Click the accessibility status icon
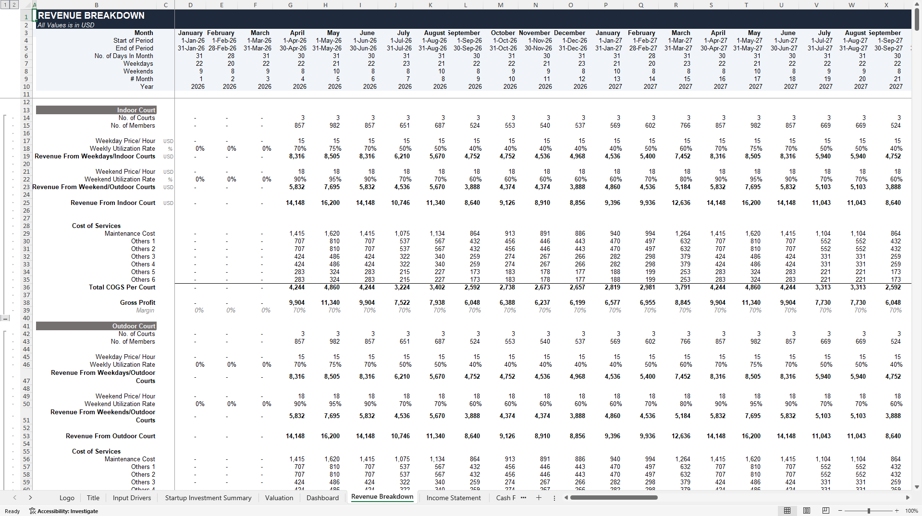 point(32,511)
